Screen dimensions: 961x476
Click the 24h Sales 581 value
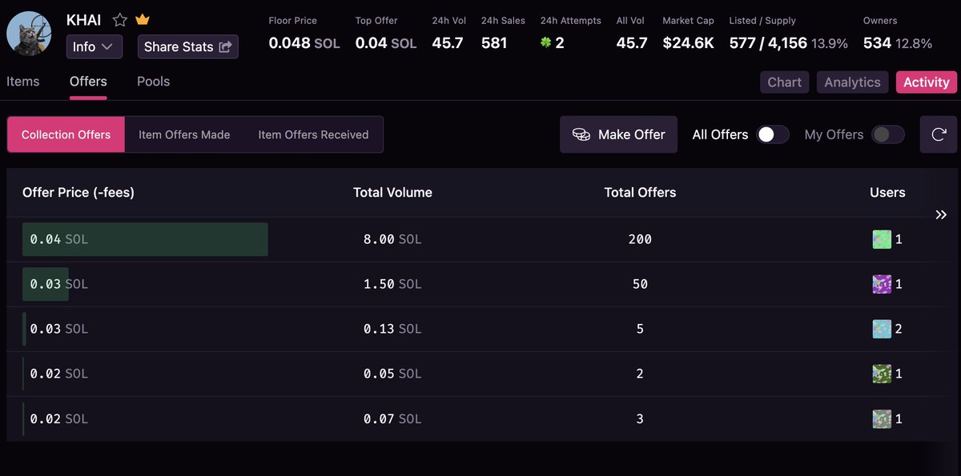(x=494, y=43)
